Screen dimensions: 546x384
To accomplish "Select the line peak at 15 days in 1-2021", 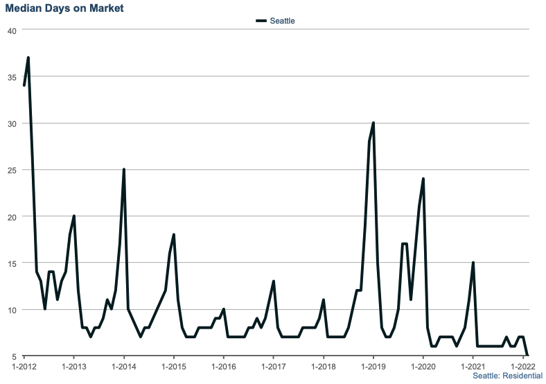I will coord(473,263).
